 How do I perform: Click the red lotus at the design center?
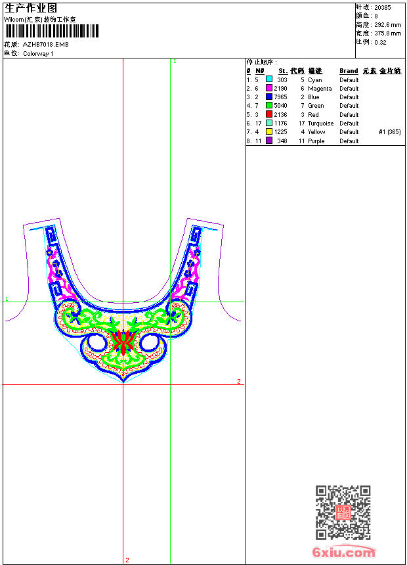tap(123, 342)
